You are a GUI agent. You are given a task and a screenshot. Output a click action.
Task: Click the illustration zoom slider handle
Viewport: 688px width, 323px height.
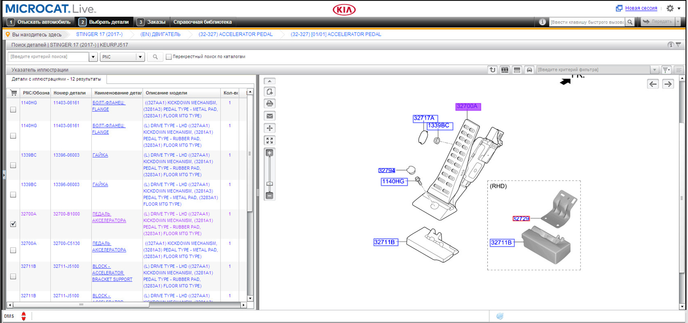tap(270, 184)
